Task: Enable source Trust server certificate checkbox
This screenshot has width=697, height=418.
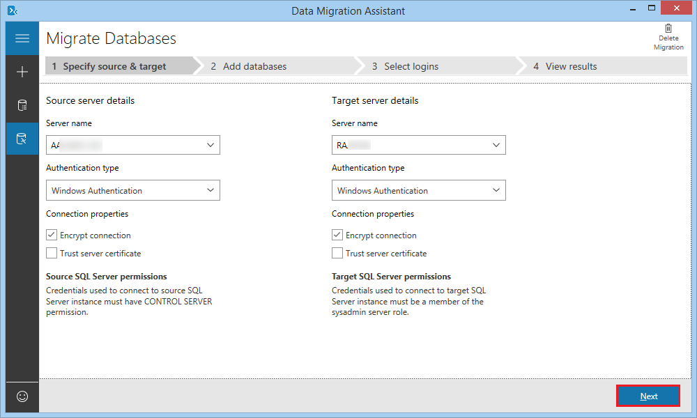Action: click(52, 253)
